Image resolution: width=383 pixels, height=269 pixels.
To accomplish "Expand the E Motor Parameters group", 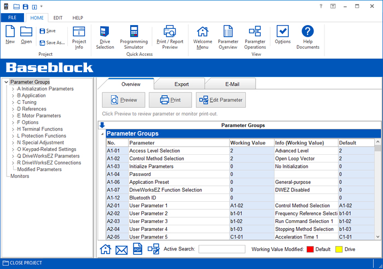I will click(x=13, y=115).
